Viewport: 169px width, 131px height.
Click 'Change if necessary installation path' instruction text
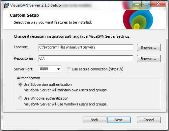pyautogui.click(x=72, y=36)
